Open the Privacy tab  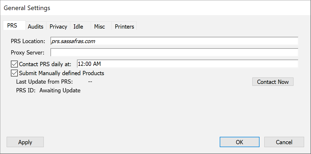tap(58, 26)
